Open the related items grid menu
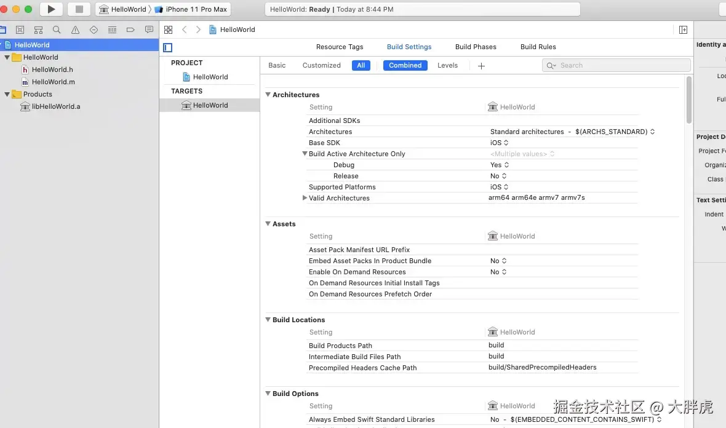 point(168,30)
